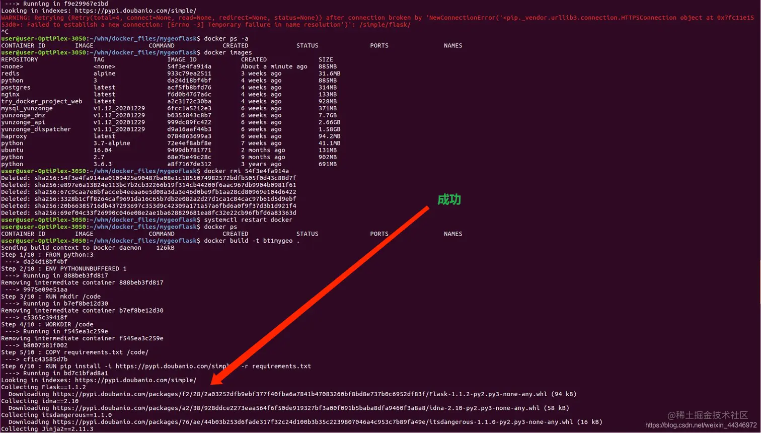Click the 'docker ps -a' command text

click(x=226, y=39)
